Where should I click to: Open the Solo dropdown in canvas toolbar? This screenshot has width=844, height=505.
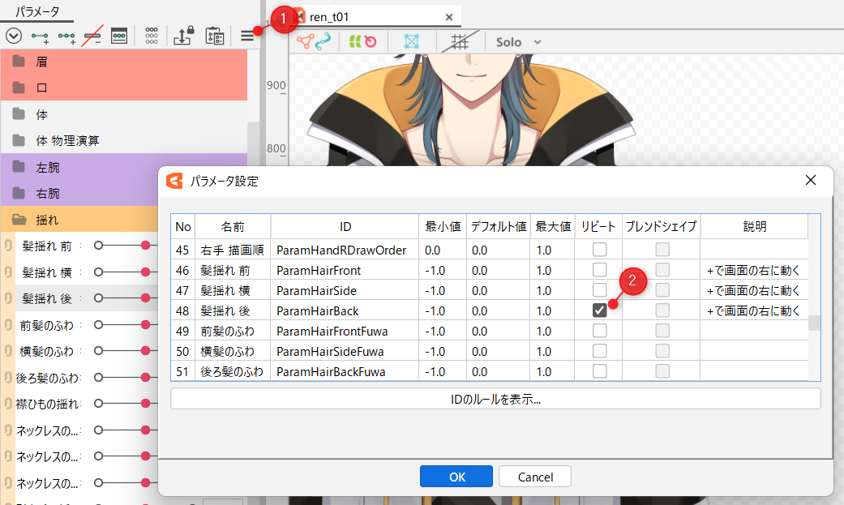(518, 42)
